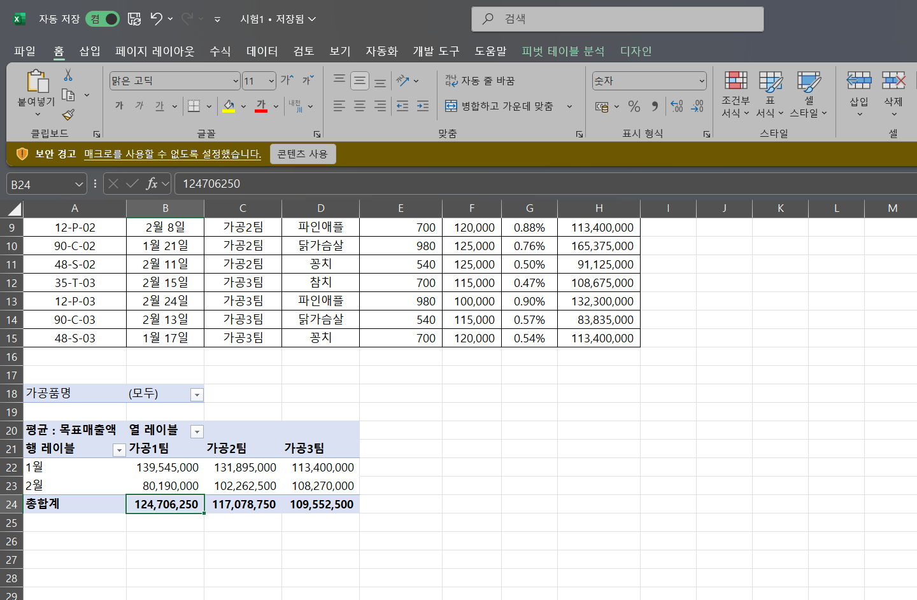Image resolution: width=917 pixels, height=600 pixels.
Task: Click the center horizontal alignment icon
Action: pyautogui.click(x=360, y=106)
